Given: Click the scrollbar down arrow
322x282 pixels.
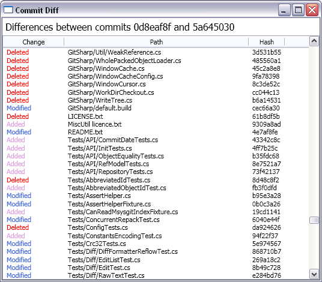Looking at the screenshot, I should 314,274.
